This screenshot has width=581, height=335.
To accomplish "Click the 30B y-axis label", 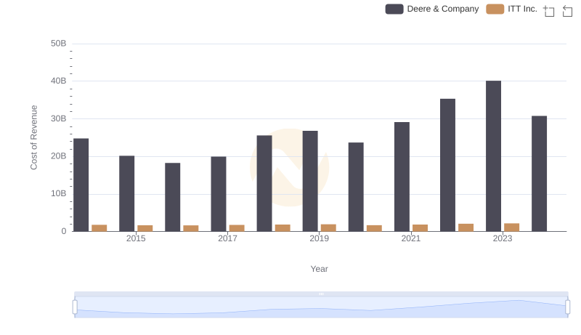I will pyautogui.click(x=59, y=118).
